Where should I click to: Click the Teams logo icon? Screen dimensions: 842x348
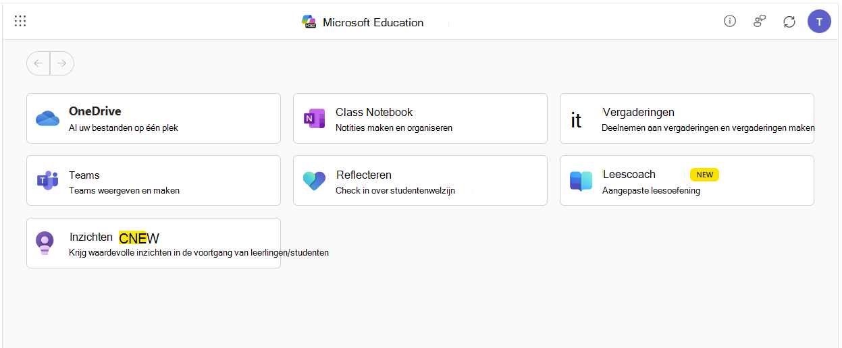[x=47, y=181]
